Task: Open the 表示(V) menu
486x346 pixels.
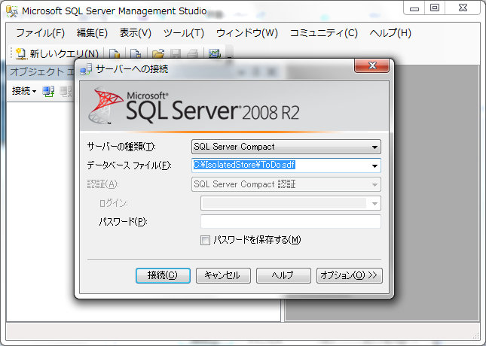Action: [x=136, y=33]
